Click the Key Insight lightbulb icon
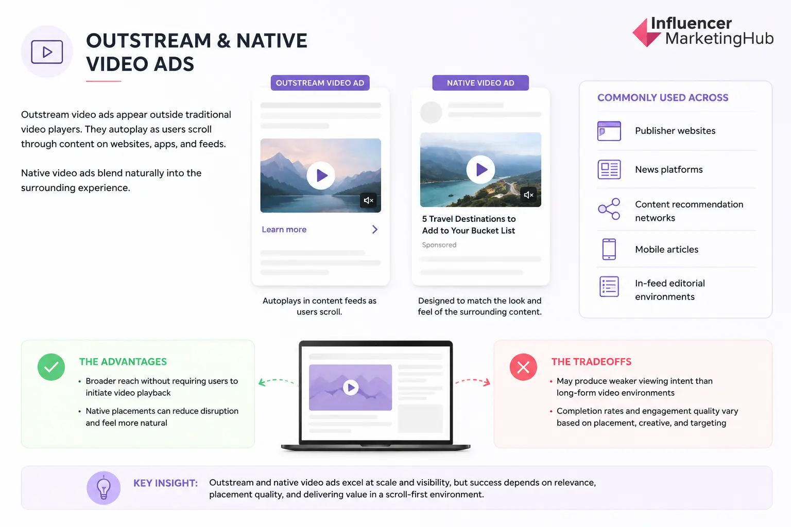This screenshot has width=791, height=527. (104, 488)
